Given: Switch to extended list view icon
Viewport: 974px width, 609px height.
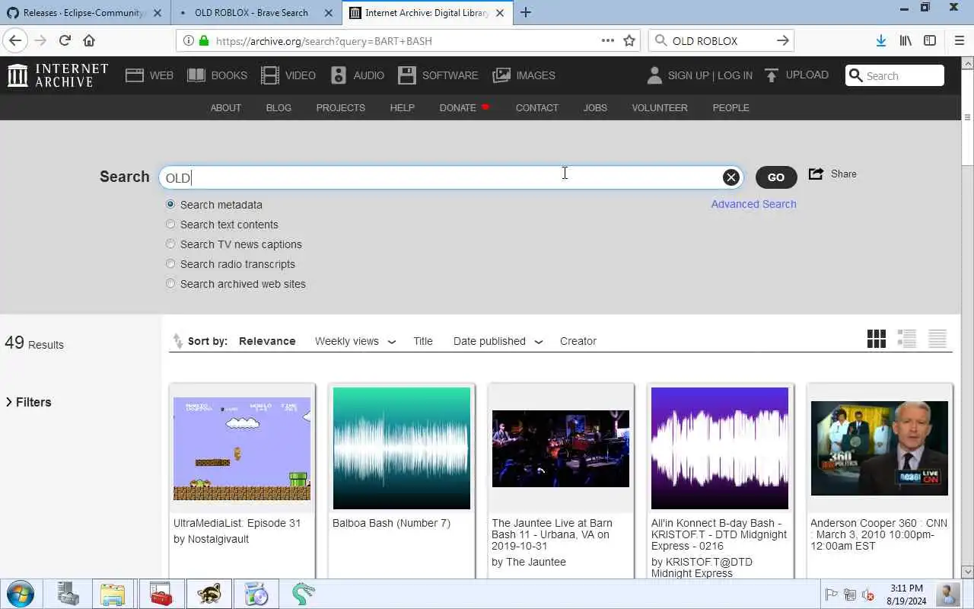Looking at the screenshot, I should point(907,339).
